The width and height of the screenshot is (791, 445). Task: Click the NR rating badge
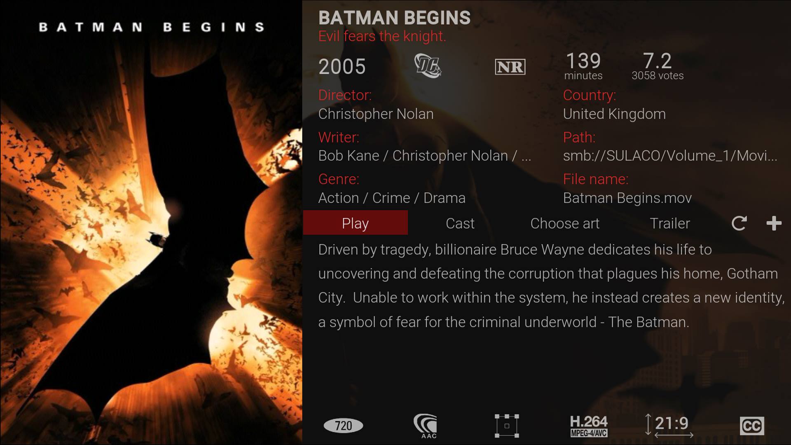tap(510, 67)
